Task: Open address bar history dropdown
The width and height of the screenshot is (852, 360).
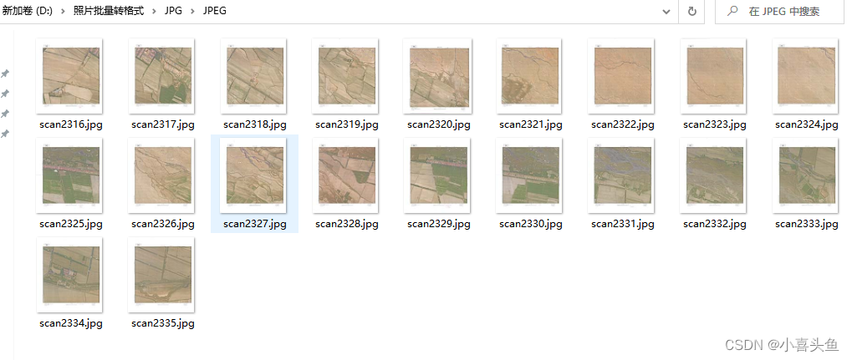Action: point(666,12)
